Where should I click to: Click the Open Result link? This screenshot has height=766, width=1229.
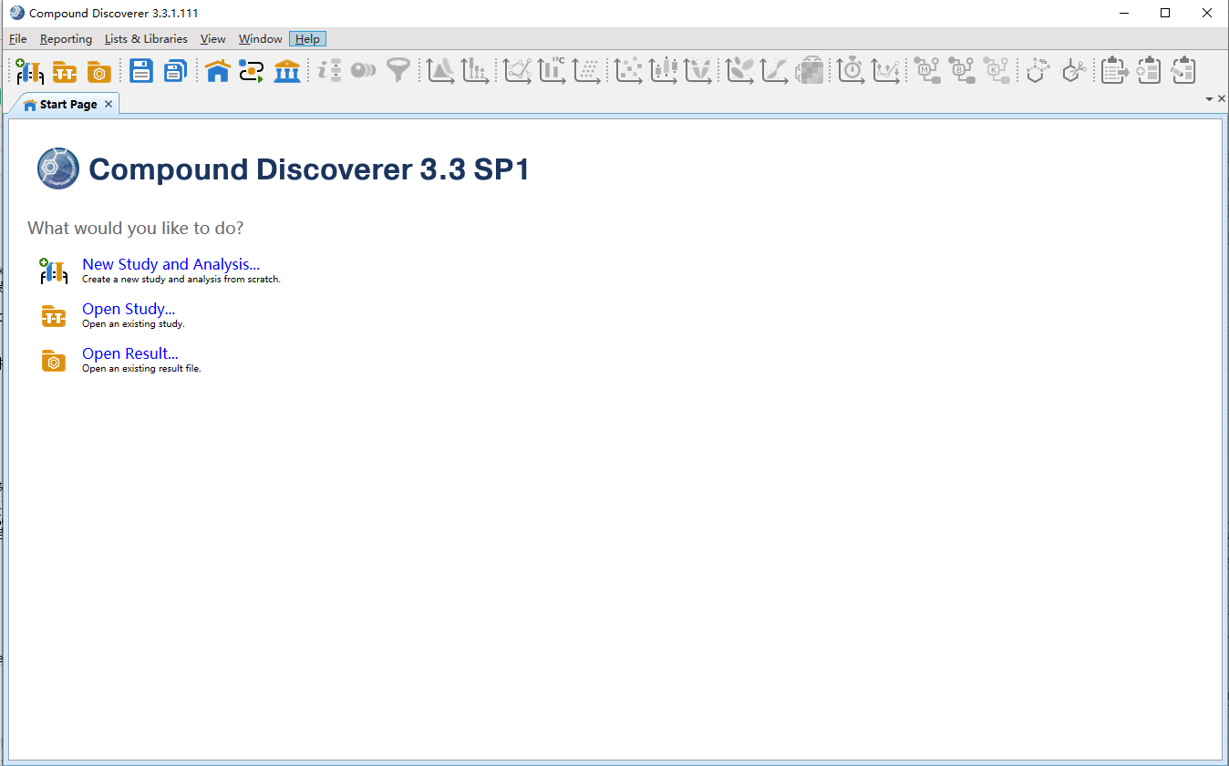point(129,353)
